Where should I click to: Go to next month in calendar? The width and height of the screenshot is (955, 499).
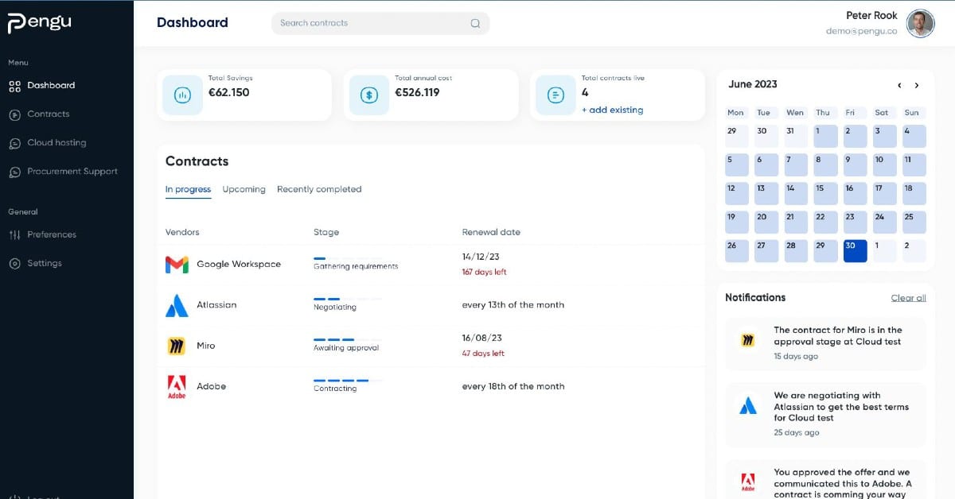tap(917, 85)
